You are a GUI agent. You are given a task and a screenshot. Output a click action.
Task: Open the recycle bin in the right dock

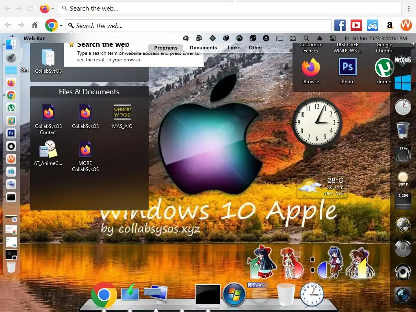403,130
